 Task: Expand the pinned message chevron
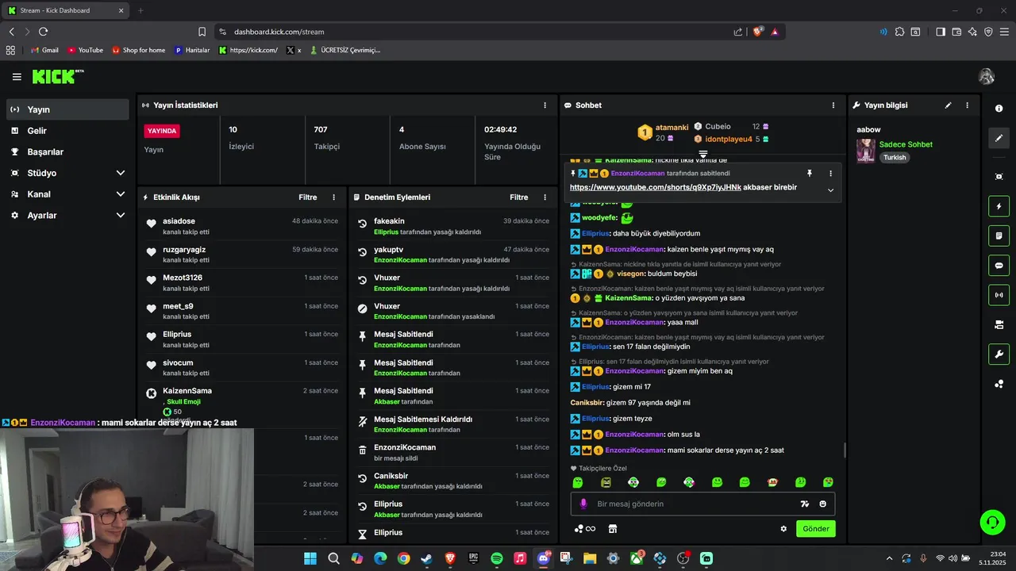coord(830,190)
